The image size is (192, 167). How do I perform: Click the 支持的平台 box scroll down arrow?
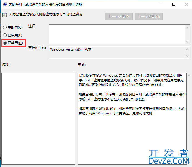(x=187, y=56)
